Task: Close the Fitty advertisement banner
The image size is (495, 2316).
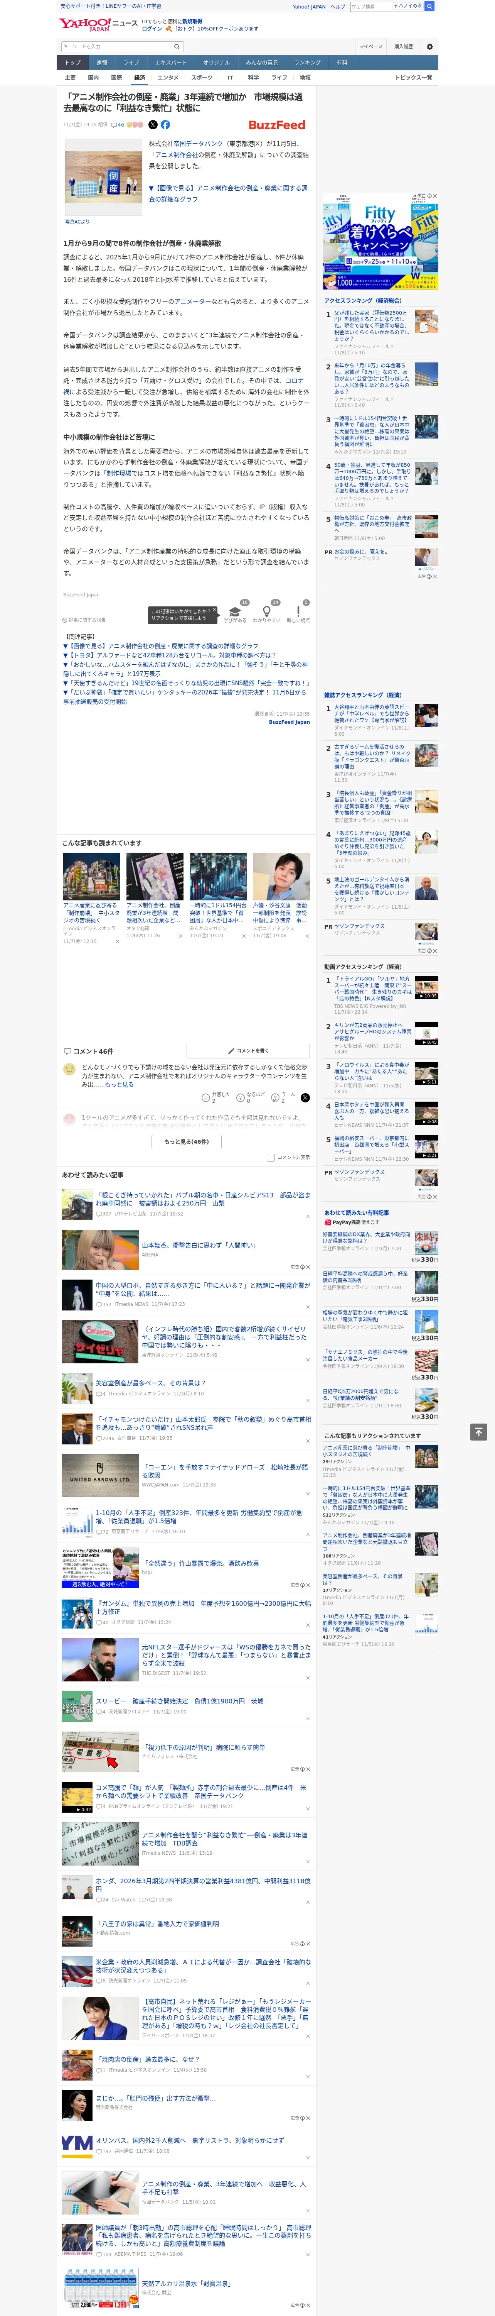Action: pos(435,196)
